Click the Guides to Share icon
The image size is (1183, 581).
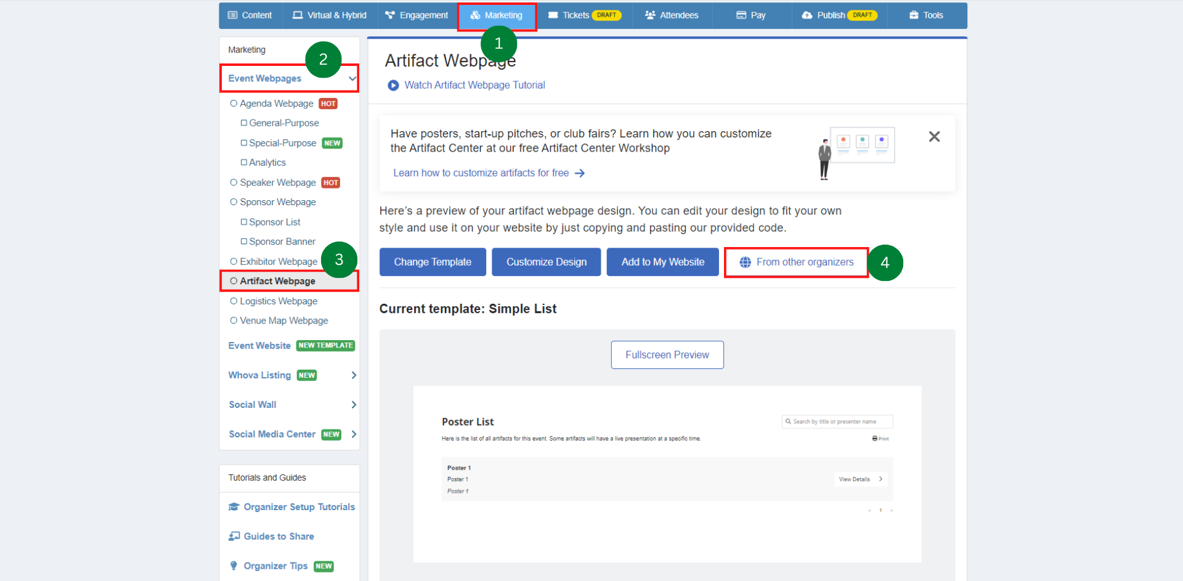[234, 536]
